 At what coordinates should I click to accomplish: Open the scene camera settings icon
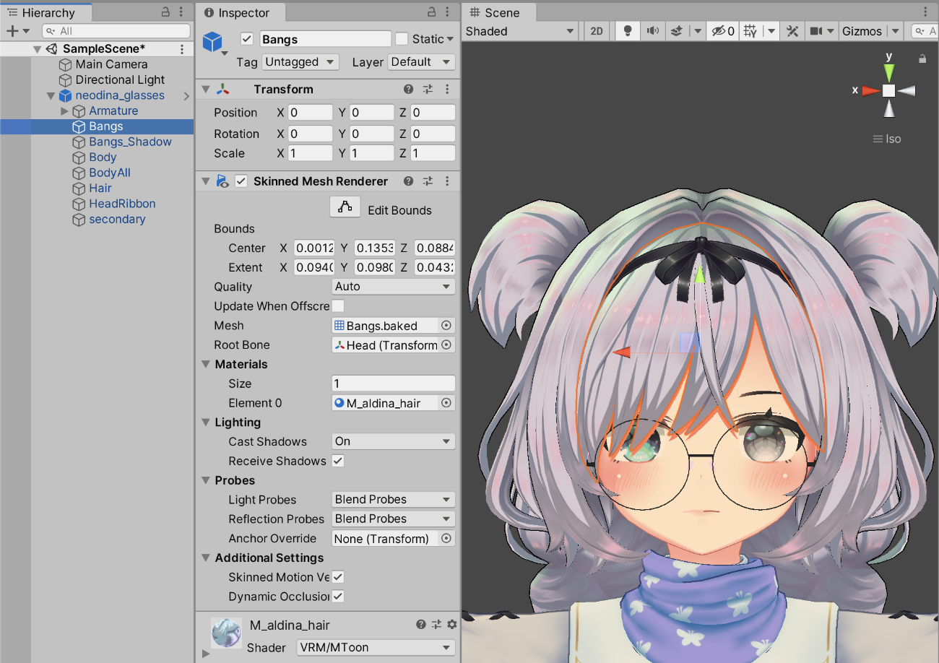(x=816, y=31)
